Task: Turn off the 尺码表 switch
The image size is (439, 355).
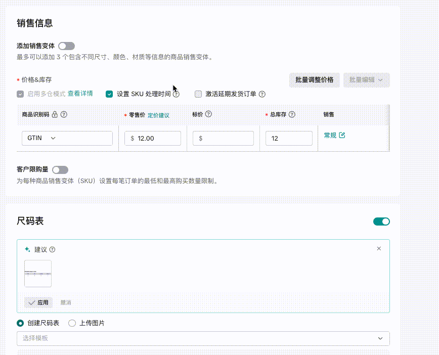Action: pos(381,221)
